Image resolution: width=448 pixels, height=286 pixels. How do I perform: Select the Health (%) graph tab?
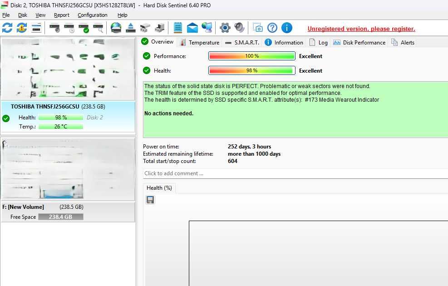(x=159, y=187)
